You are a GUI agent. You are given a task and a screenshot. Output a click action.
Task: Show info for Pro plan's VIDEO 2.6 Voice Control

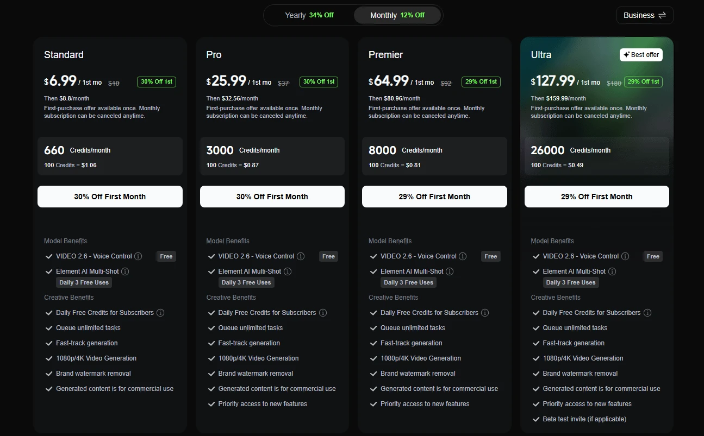[301, 256]
